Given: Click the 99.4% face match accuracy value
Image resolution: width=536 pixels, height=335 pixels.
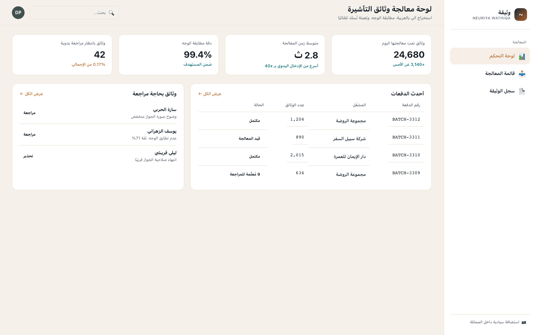Looking at the screenshot, I should click(x=198, y=55).
